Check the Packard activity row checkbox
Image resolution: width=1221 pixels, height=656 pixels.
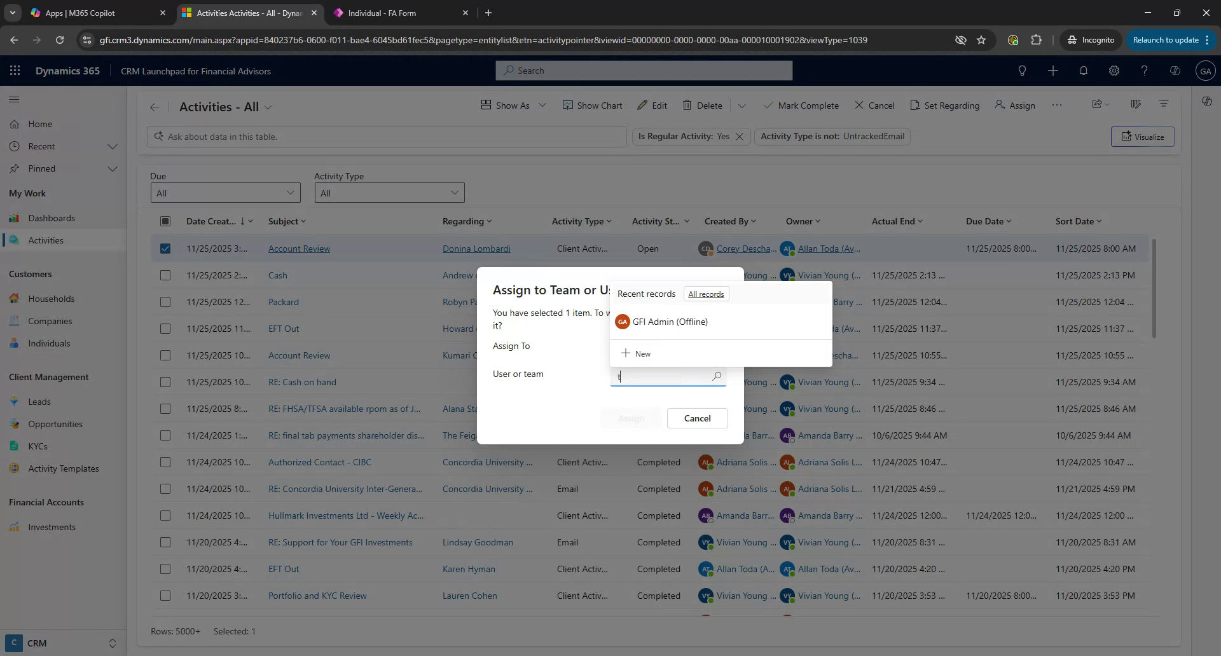[165, 302]
